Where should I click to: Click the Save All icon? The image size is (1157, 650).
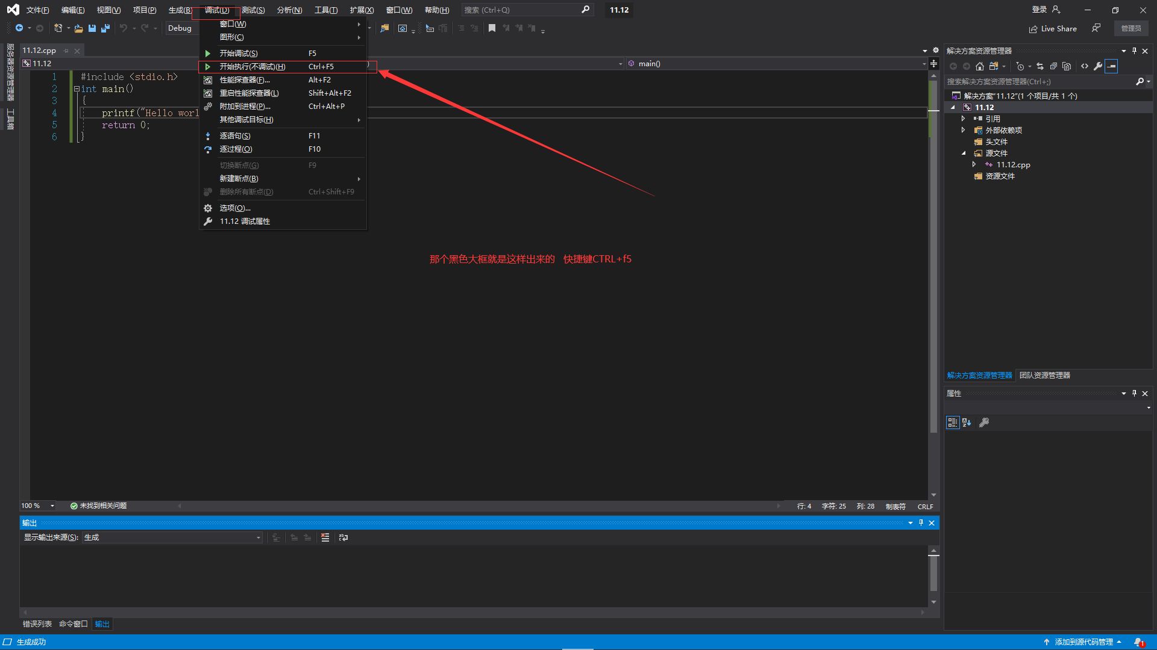tap(105, 28)
